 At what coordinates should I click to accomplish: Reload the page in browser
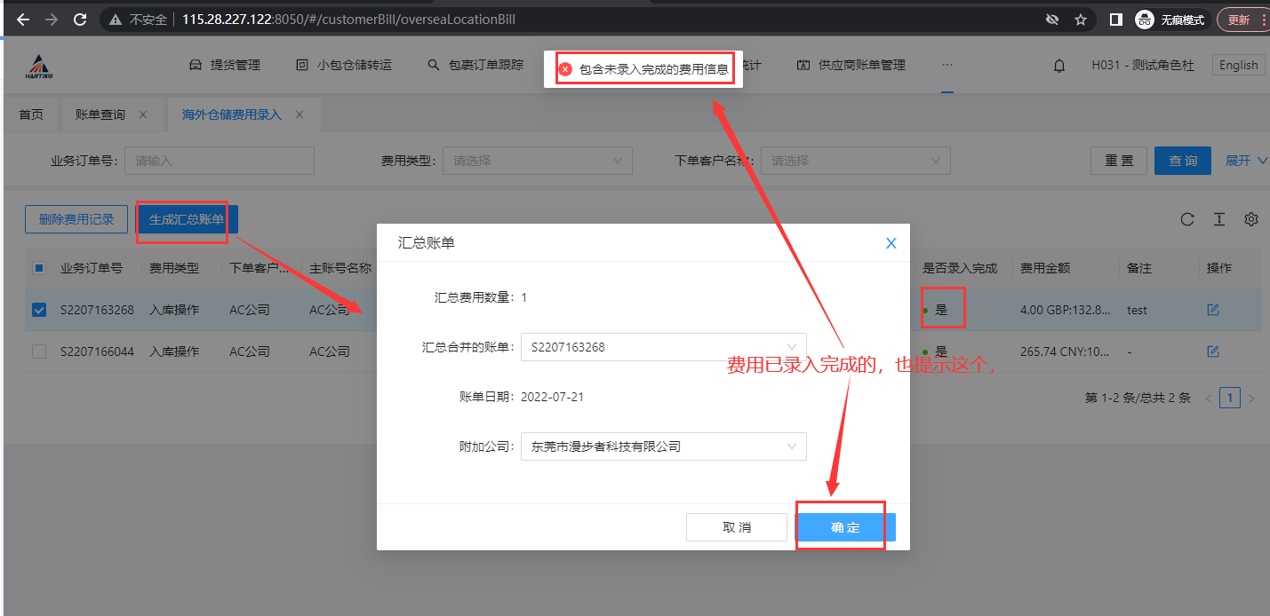click(80, 19)
